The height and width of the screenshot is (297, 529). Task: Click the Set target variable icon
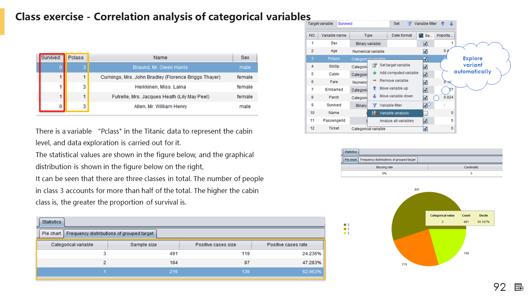point(374,65)
